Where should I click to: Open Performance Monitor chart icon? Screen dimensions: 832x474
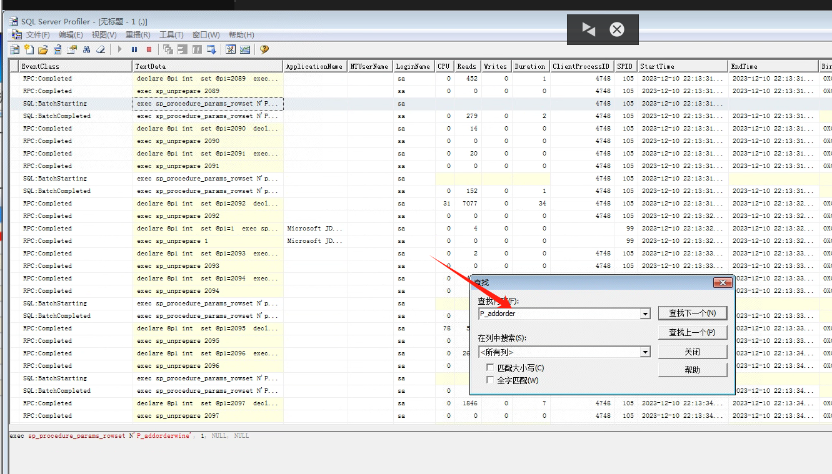pos(245,49)
